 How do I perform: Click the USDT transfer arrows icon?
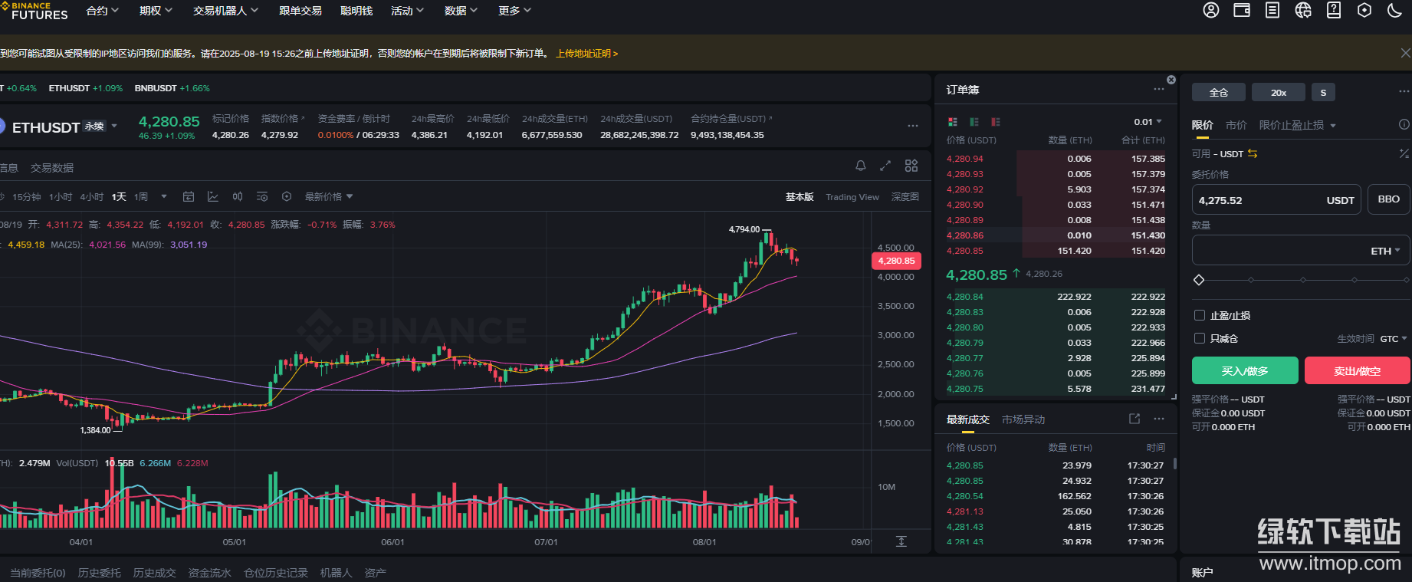tap(1253, 154)
